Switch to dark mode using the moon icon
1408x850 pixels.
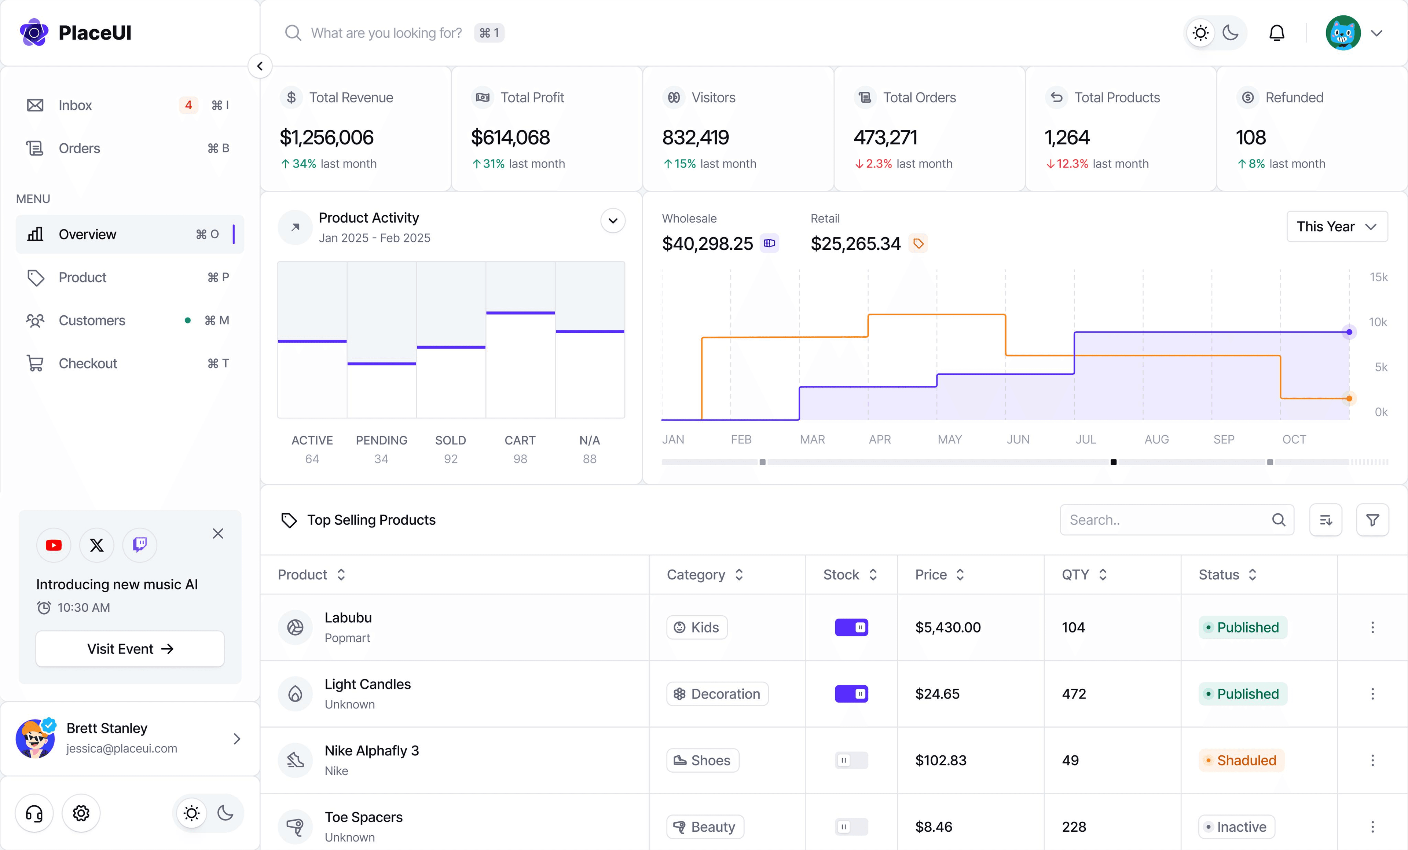[x=1230, y=33]
